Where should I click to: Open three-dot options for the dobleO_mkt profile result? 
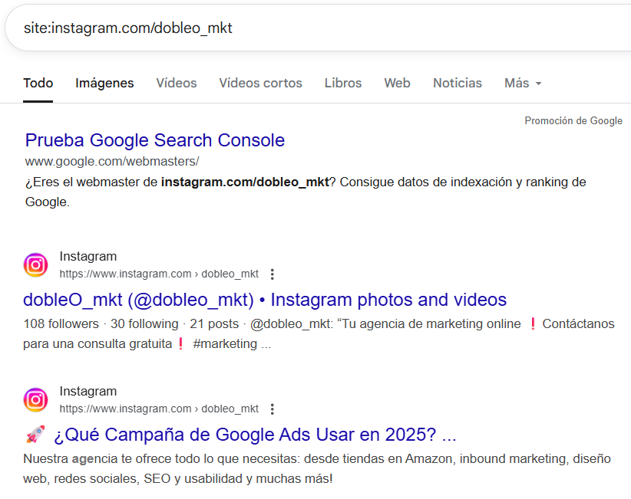coord(272,274)
